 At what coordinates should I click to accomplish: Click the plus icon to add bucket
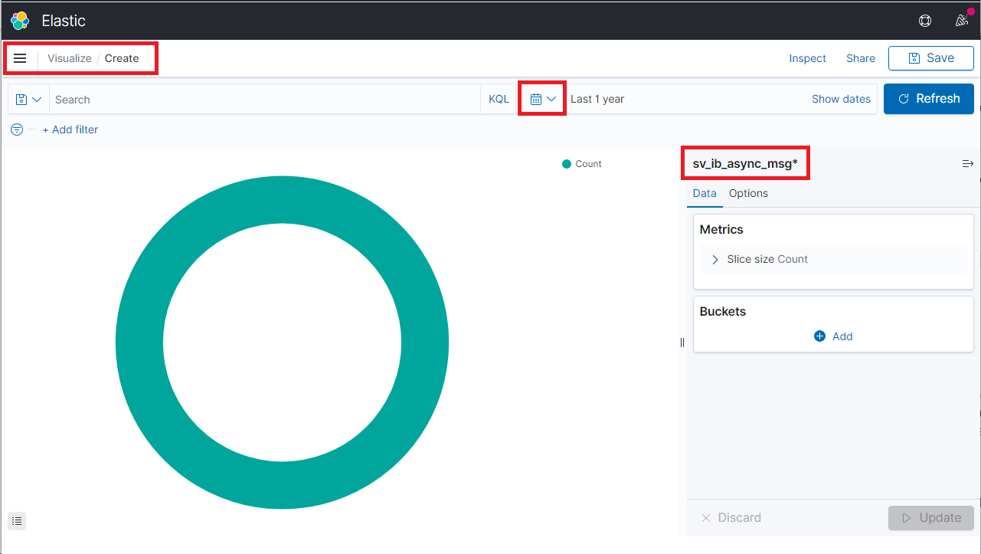click(x=819, y=336)
